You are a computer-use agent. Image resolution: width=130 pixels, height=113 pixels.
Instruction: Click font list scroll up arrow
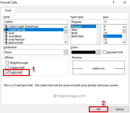[65, 27]
